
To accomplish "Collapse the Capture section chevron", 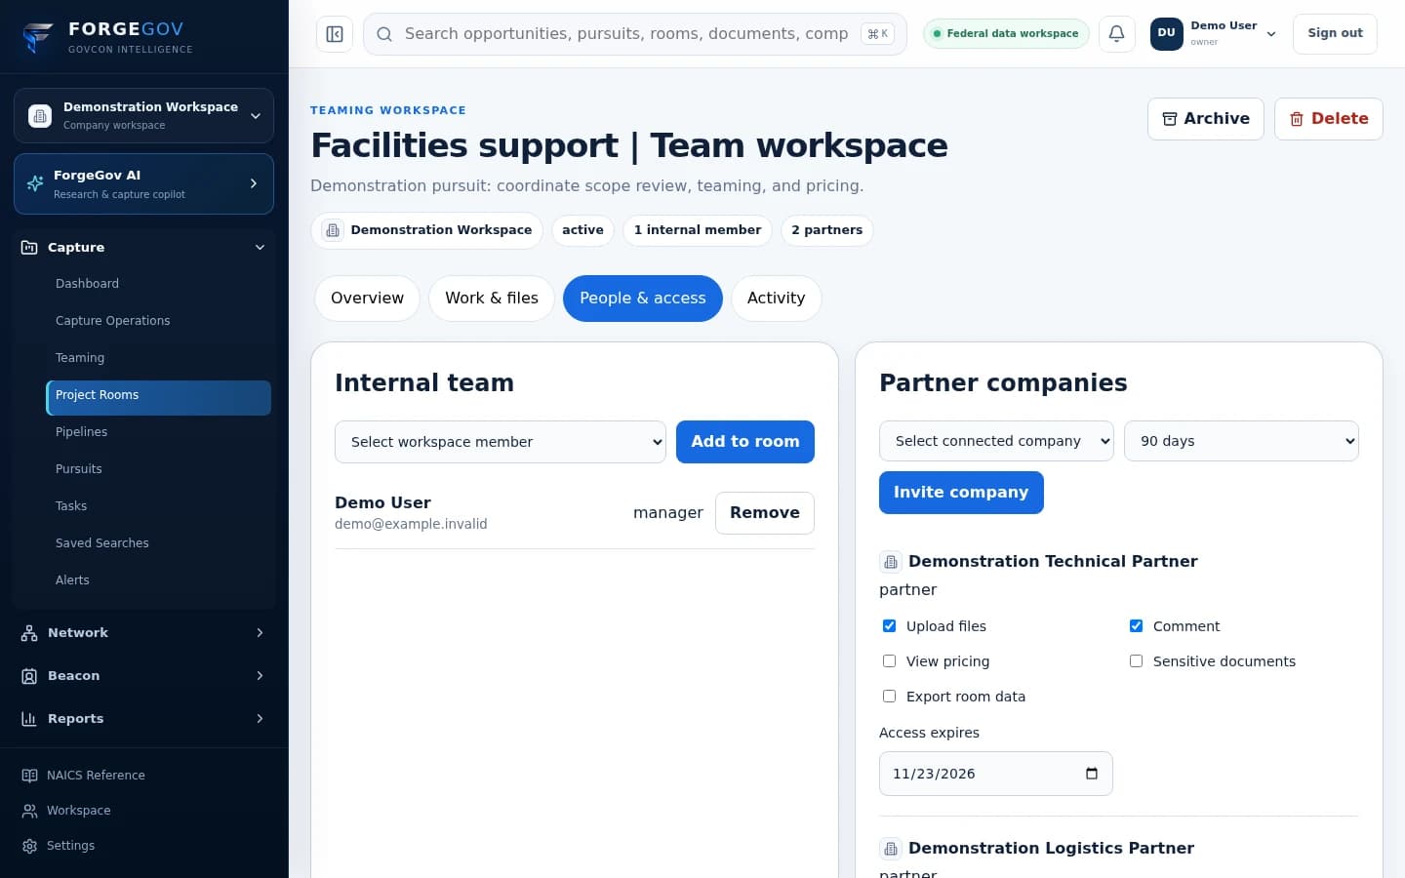I will point(260,248).
